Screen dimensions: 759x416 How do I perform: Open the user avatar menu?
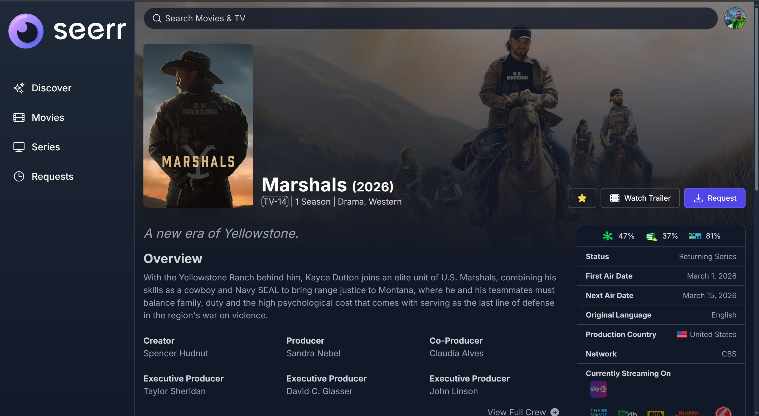734,18
